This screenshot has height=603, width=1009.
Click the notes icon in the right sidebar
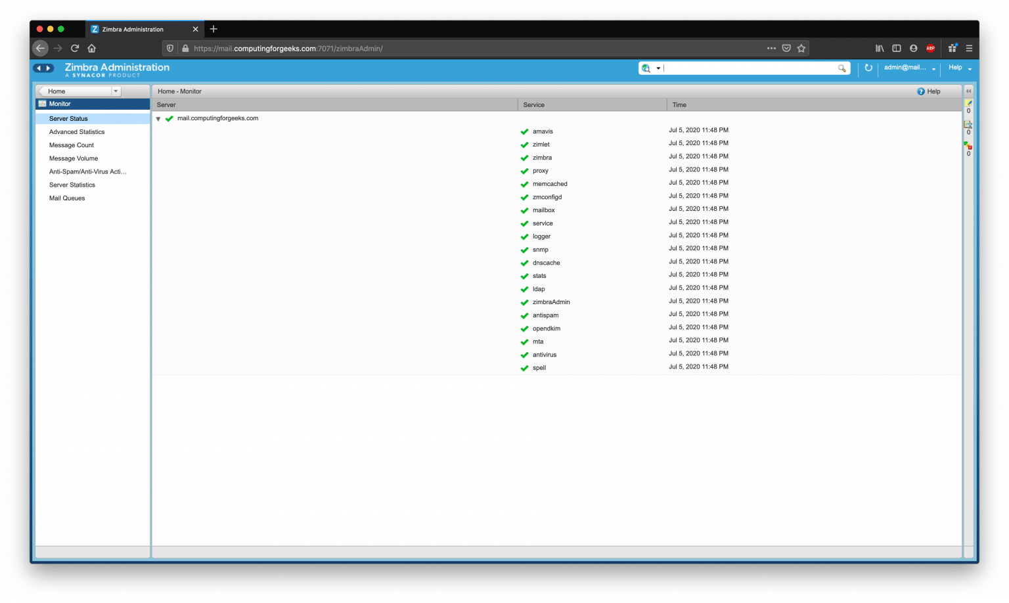pos(968,103)
